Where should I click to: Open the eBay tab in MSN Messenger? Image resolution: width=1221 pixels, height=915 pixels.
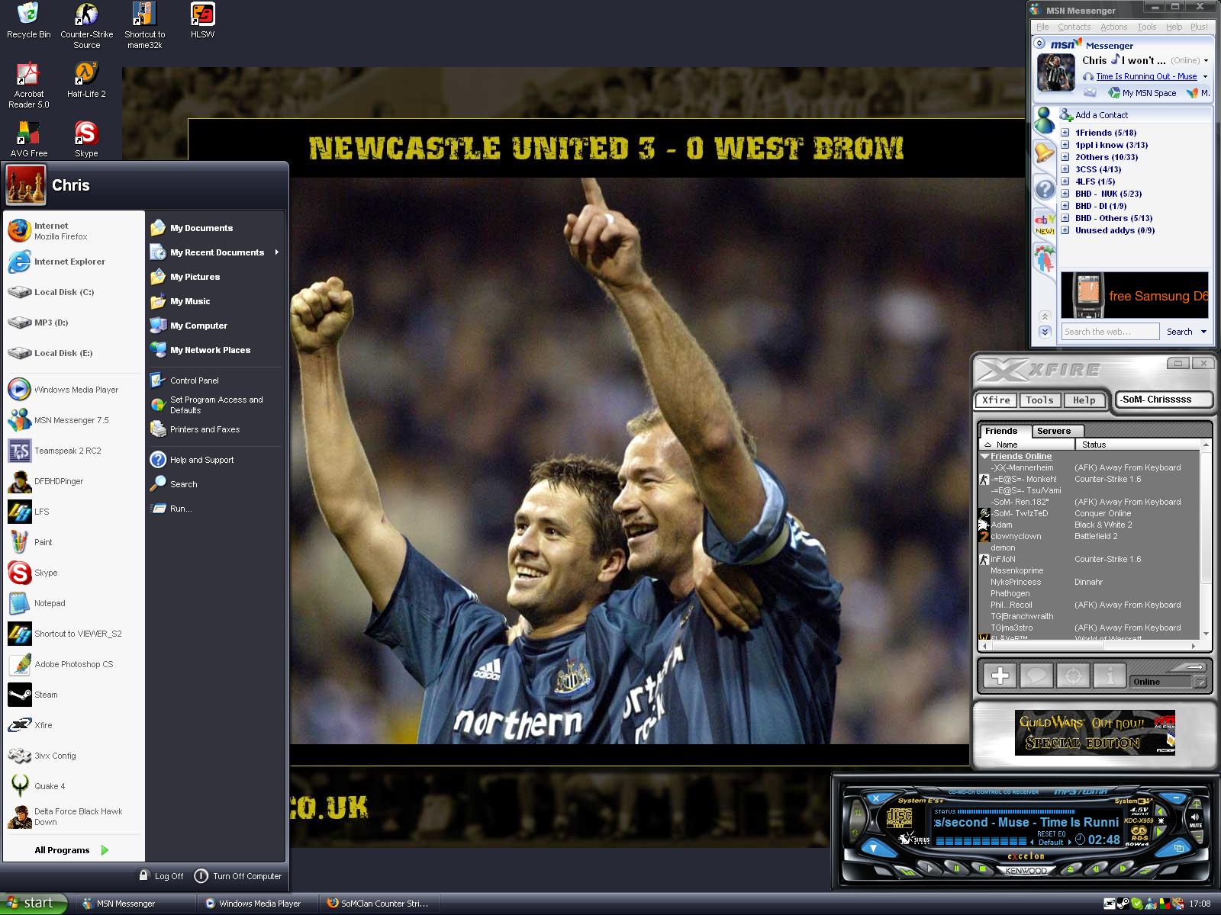pyautogui.click(x=1045, y=223)
